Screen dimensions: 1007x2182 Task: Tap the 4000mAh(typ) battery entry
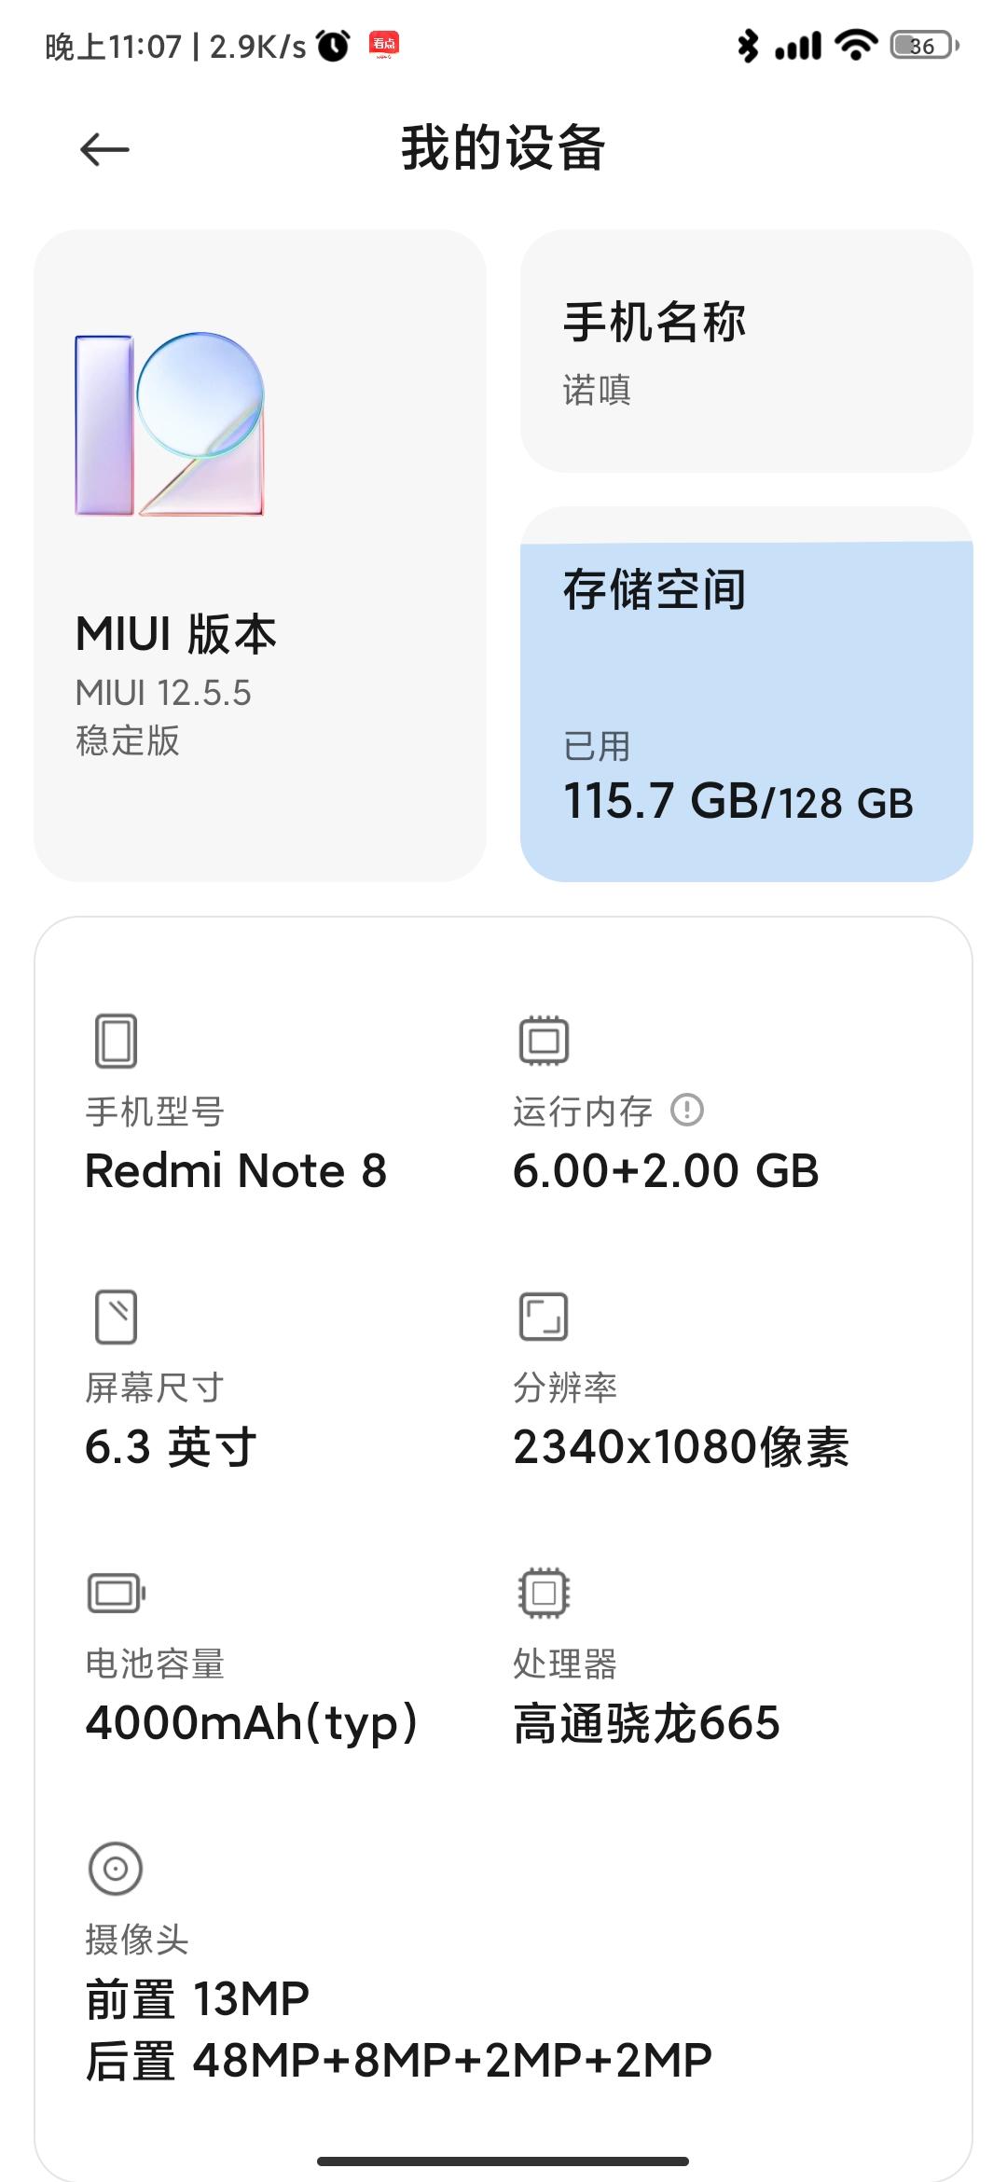(x=251, y=1723)
